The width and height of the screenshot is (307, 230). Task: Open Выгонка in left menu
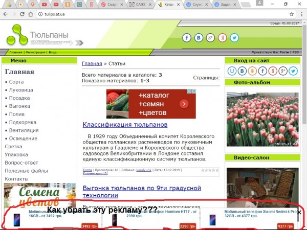(19, 106)
